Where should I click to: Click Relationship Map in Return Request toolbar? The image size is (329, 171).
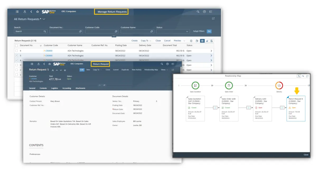point(151,70)
